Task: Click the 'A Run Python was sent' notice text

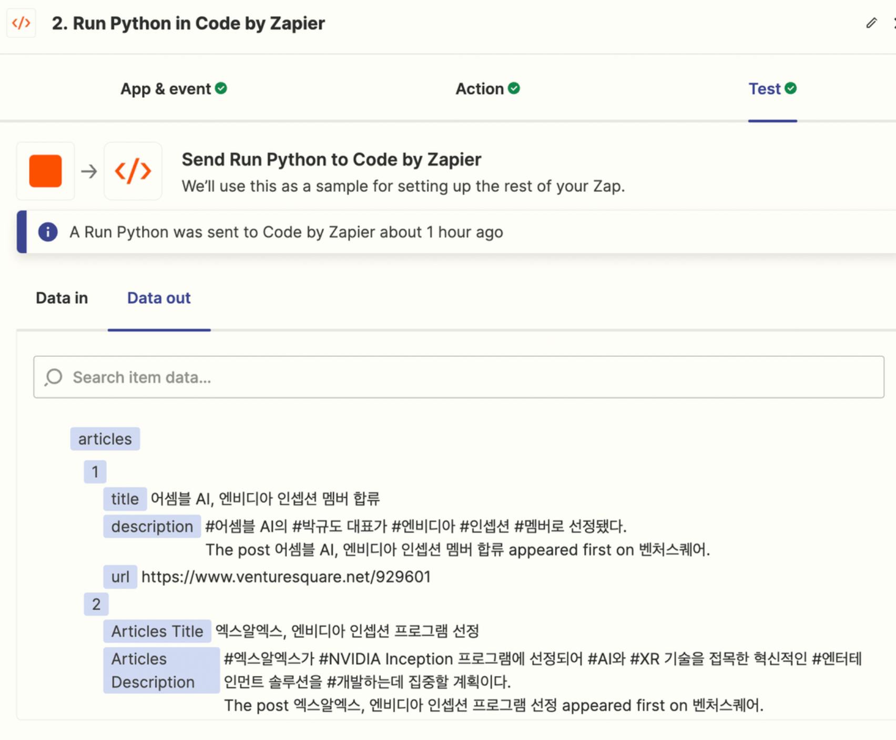Action: click(287, 232)
